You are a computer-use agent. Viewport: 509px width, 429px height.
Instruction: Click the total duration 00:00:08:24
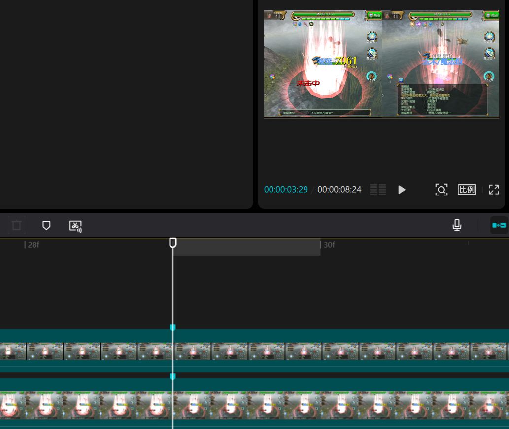click(339, 189)
